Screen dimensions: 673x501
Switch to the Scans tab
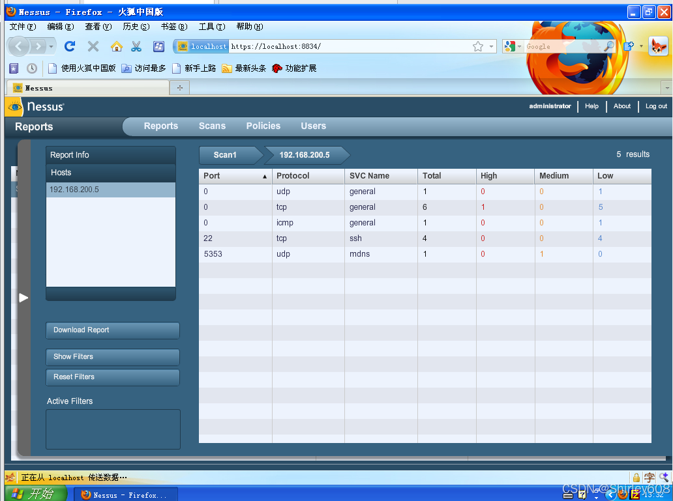[x=212, y=126]
